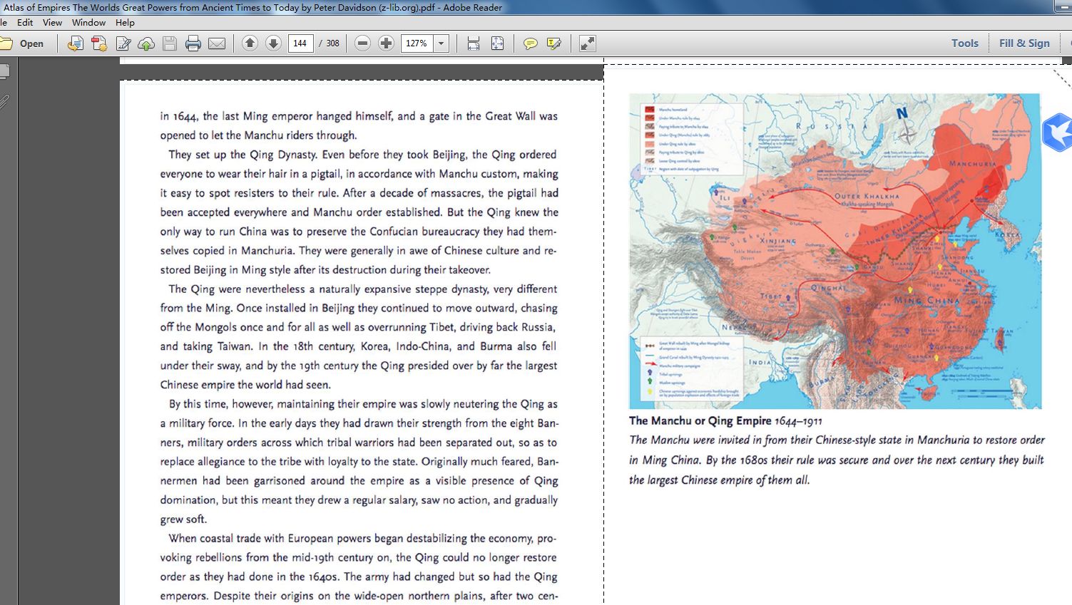Click the fit one full page icon
The width and height of the screenshot is (1072, 605).
(x=498, y=43)
